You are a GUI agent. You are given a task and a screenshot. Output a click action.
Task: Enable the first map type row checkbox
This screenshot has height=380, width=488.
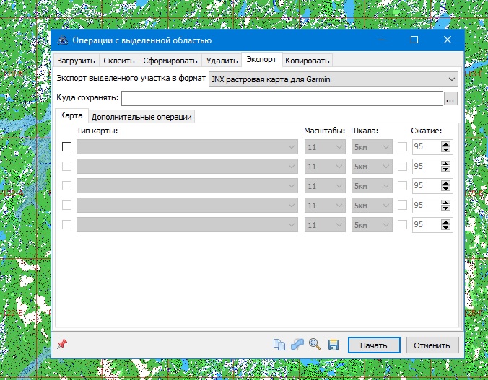(x=67, y=147)
